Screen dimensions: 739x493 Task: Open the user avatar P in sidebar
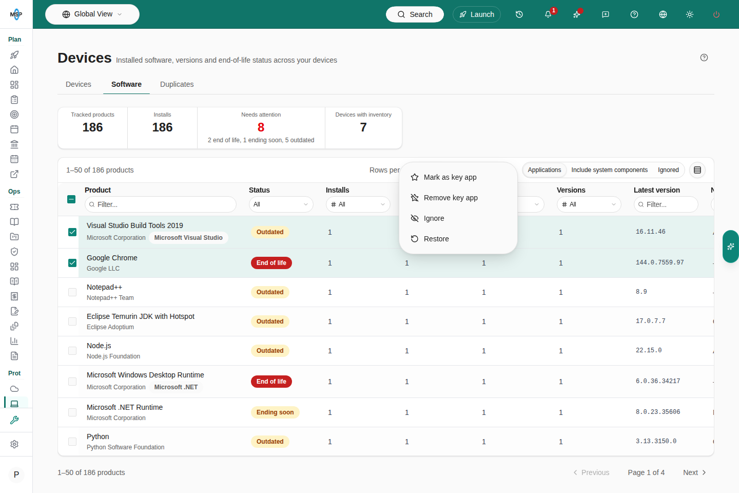[16, 475]
